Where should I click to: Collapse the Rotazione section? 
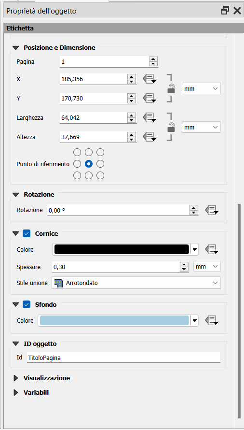(x=16, y=195)
